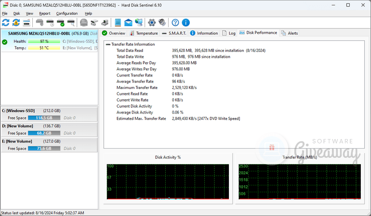Click the Total Data Read row label
The width and height of the screenshot is (371, 216).
pyautogui.click(x=130, y=51)
